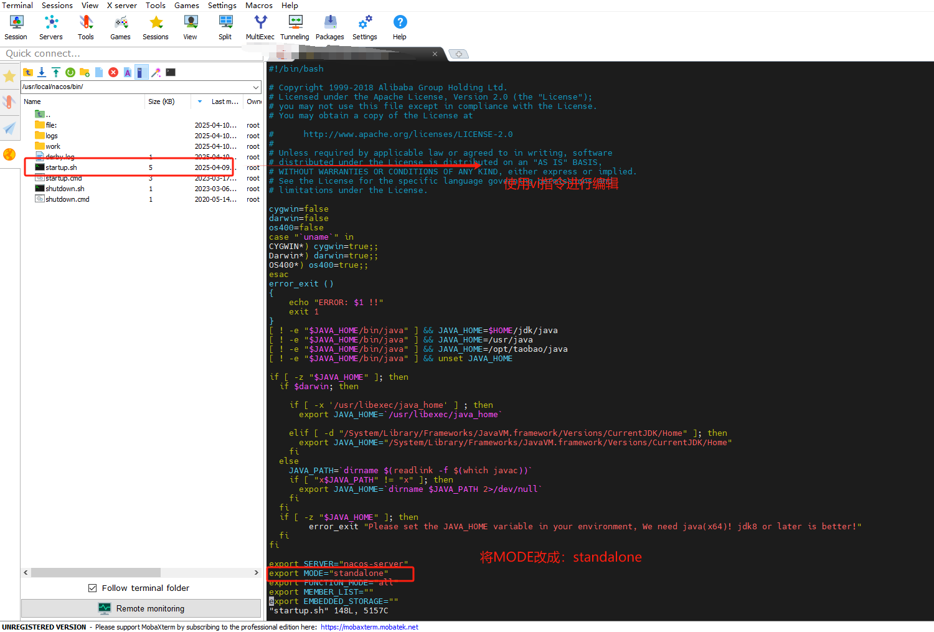The image size is (934, 632).
Task: Open the Sessions star toolbar button
Action: (x=156, y=28)
